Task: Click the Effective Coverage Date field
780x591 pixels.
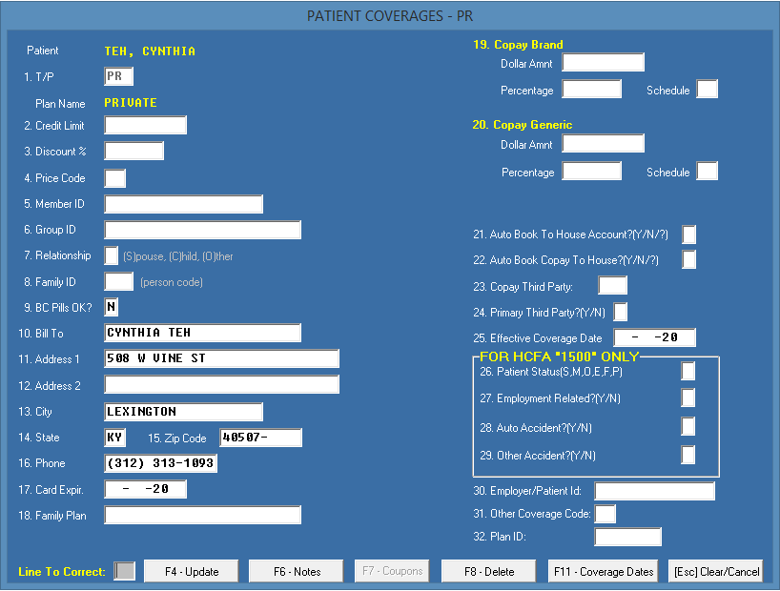Action: click(x=654, y=337)
